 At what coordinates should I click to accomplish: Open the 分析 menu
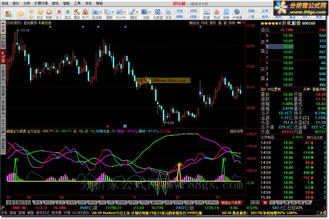click(x=27, y=3)
